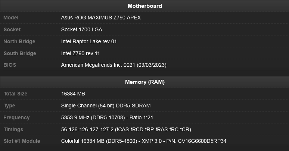Select the Socket row label

12,29
